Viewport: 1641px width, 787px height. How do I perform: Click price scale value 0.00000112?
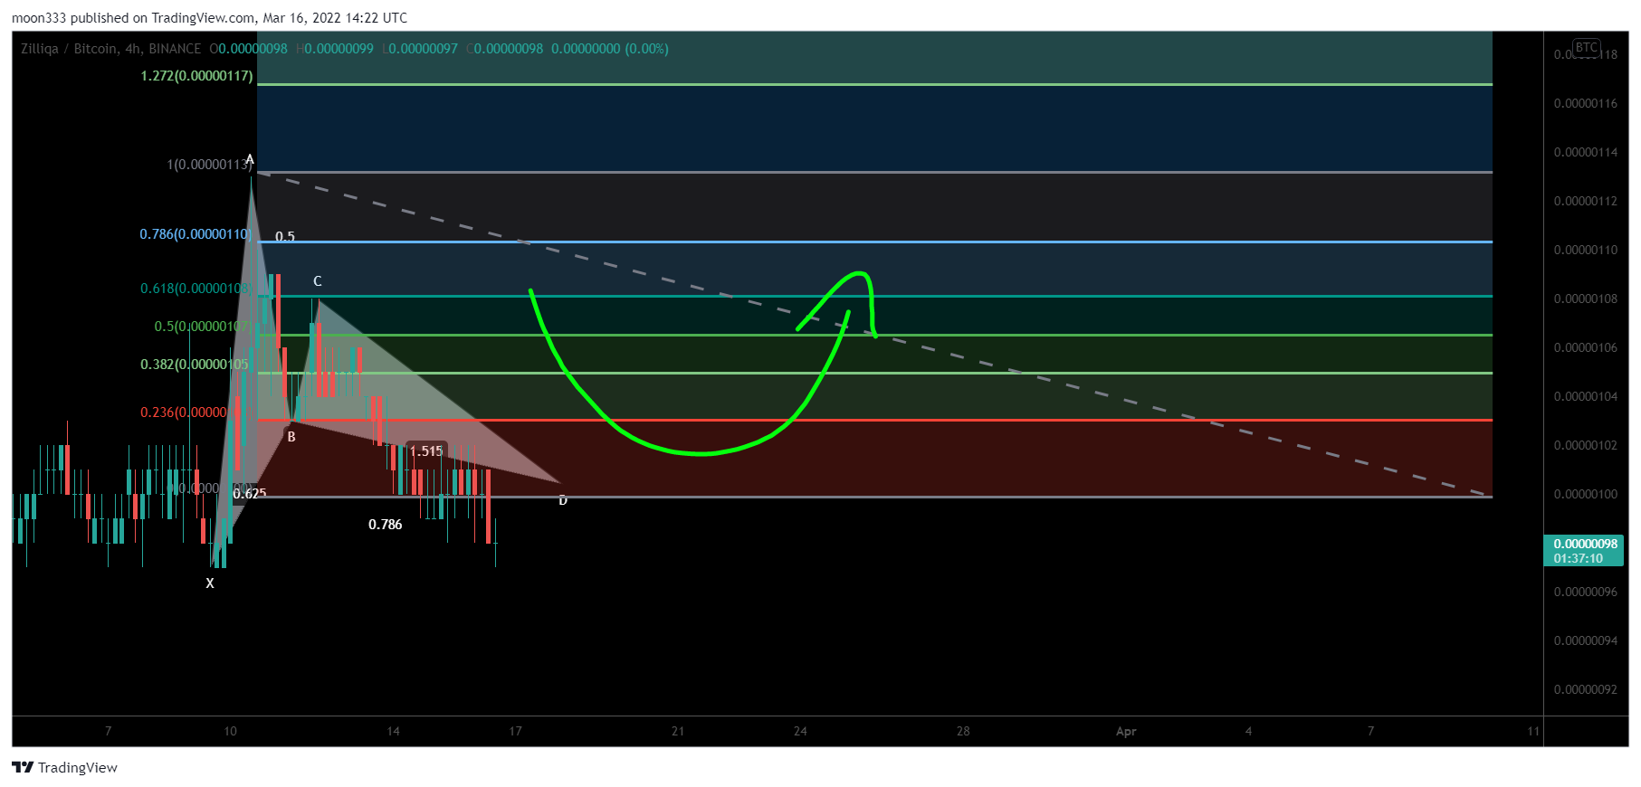coord(1586,202)
